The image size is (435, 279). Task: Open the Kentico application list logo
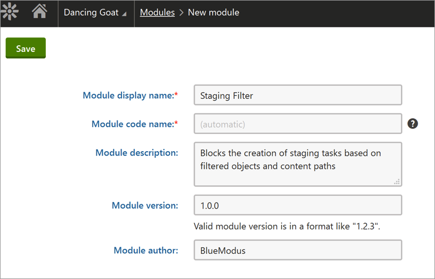tap(11, 12)
